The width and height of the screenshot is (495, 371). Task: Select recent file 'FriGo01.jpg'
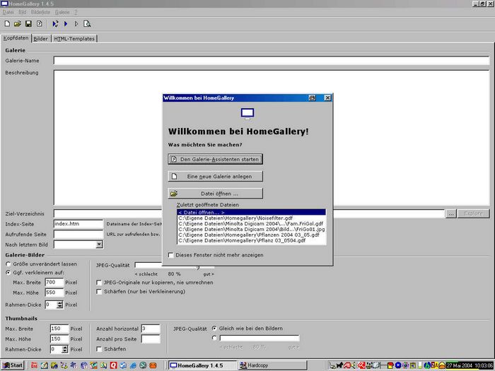click(251, 230)
